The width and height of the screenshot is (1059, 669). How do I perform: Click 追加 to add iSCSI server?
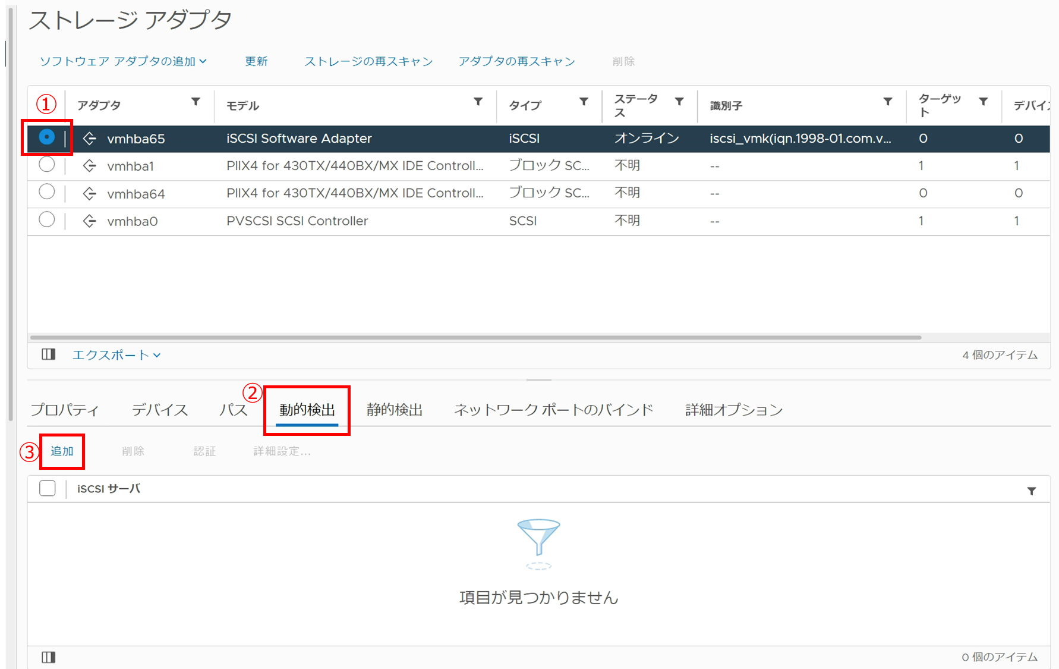point(62,451)
